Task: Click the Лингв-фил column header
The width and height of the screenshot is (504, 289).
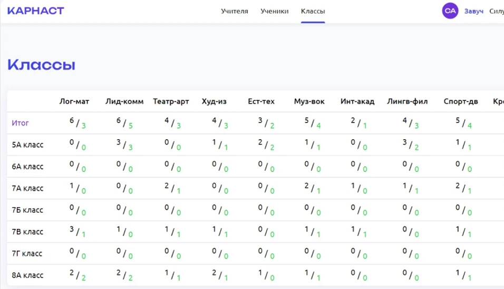Action: click(x=407, y=102)
